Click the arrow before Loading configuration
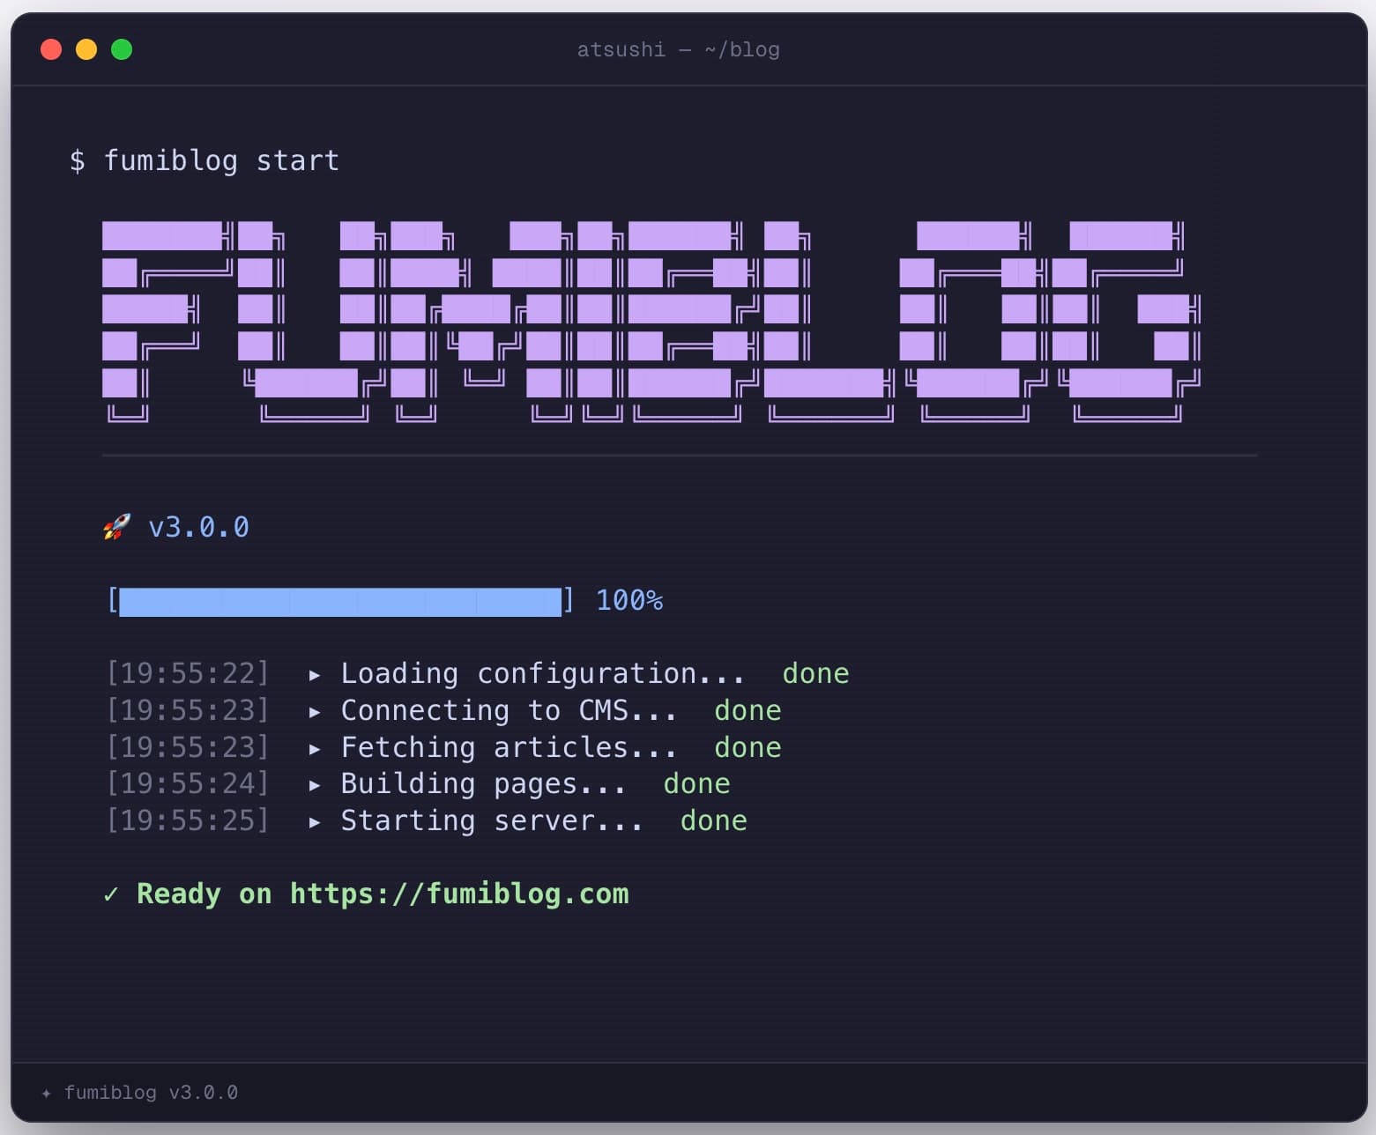1376x1135 pixels. (315, 673)
